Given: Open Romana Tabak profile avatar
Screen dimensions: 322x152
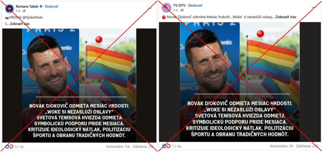Looking at the screenshot, I should coord(9,8).
